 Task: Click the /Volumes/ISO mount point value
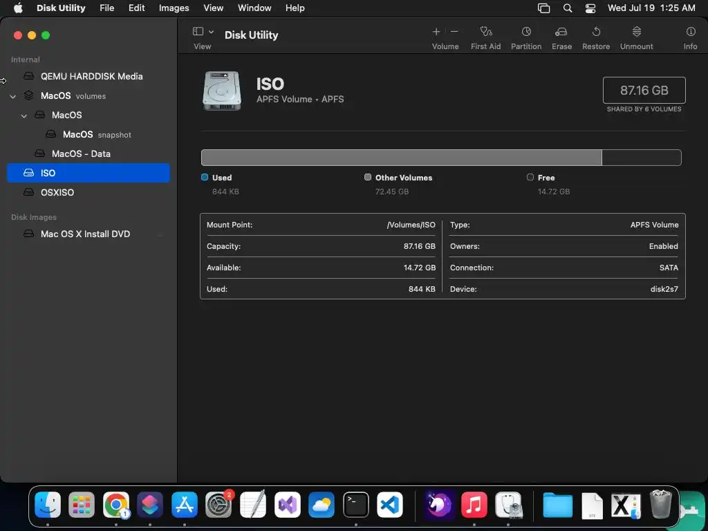point(411,225)
